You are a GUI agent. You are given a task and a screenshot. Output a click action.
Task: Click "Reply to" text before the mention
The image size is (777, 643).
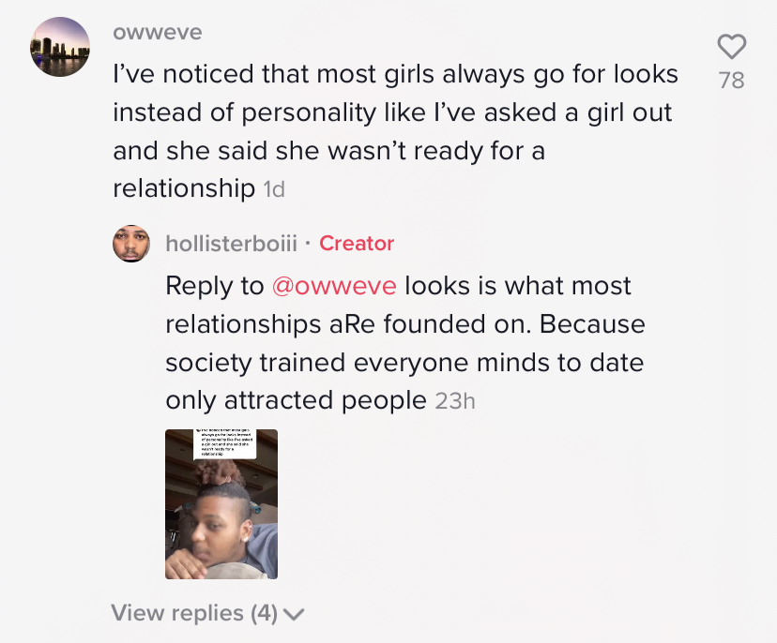(x=215, y=287)
